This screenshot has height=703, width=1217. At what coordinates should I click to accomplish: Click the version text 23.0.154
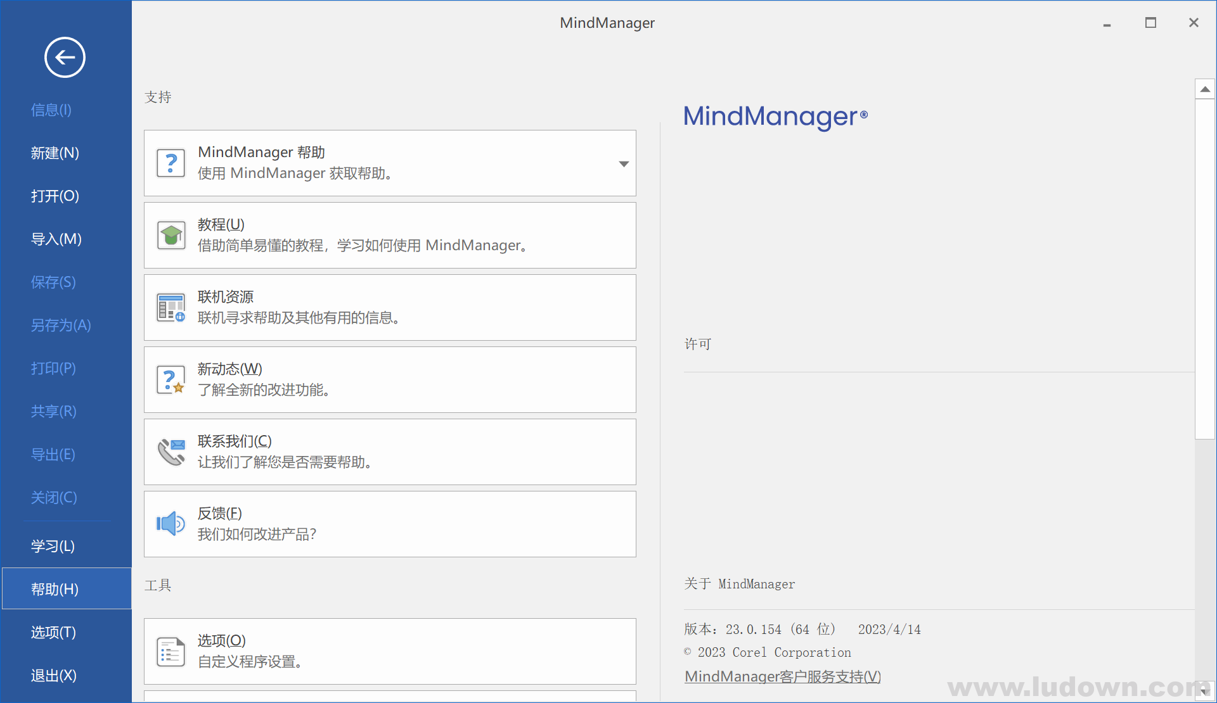click(753, 630)
